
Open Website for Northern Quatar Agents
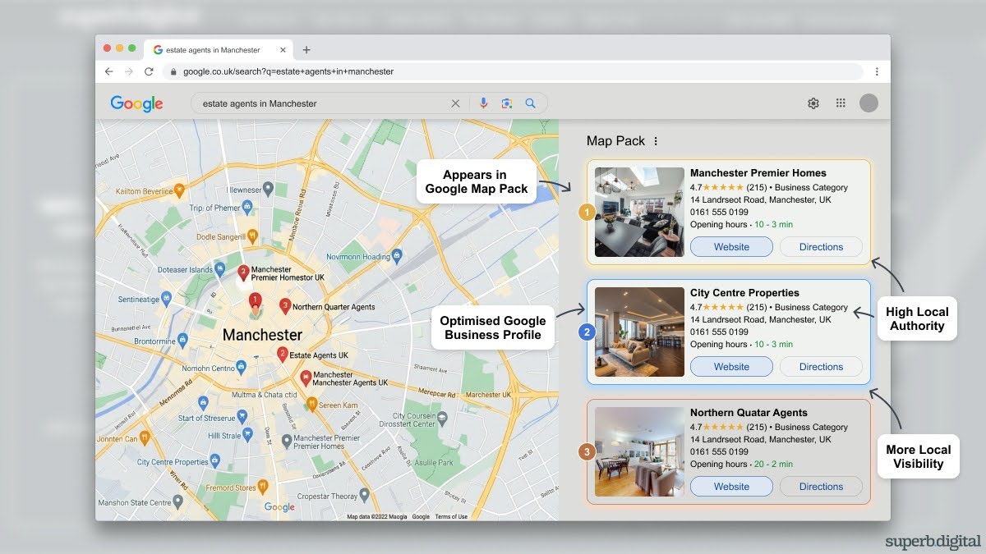(731, 487)
